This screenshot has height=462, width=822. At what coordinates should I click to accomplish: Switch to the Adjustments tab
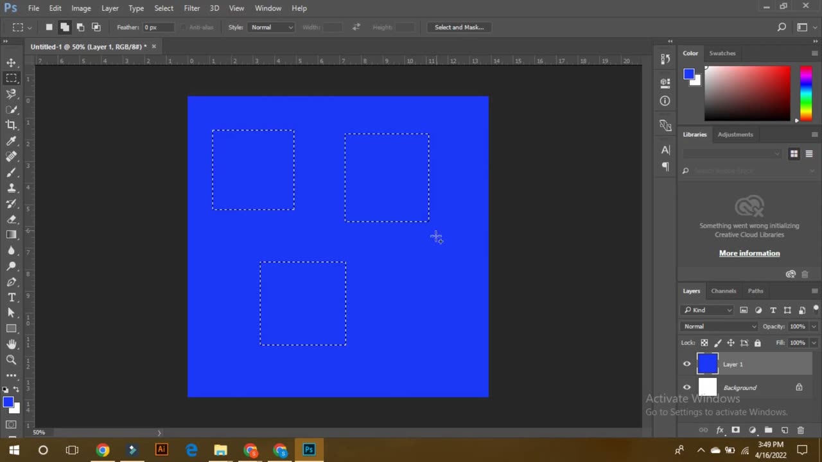pos(735,134)
